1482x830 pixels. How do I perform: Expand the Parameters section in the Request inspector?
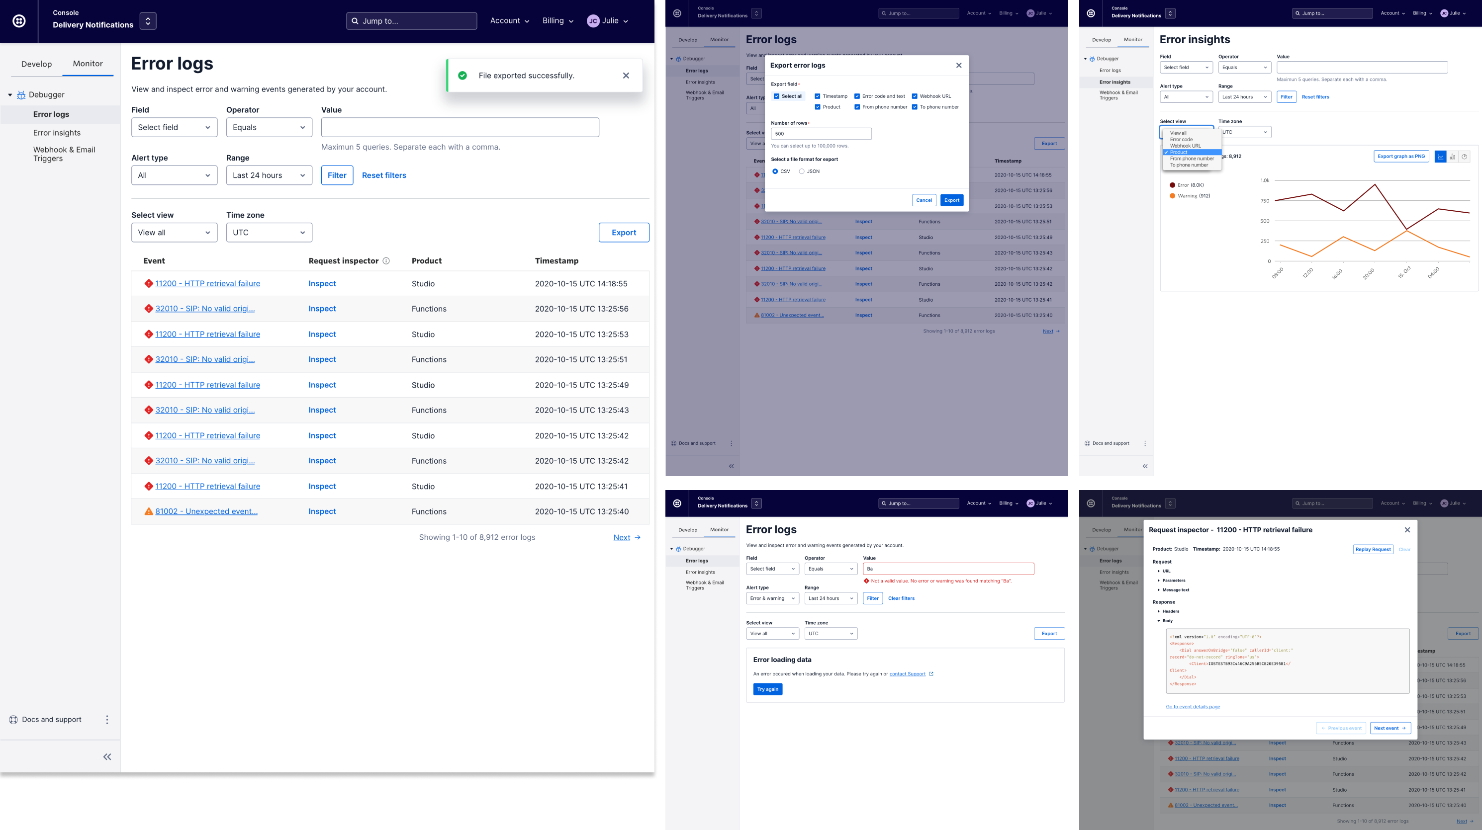[1159, 581]
